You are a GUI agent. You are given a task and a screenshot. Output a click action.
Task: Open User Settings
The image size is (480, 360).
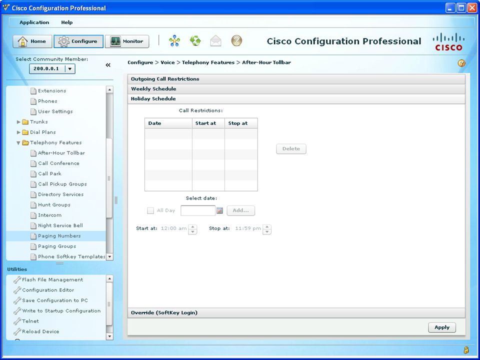pyautogui.click(x=55, y=111)
